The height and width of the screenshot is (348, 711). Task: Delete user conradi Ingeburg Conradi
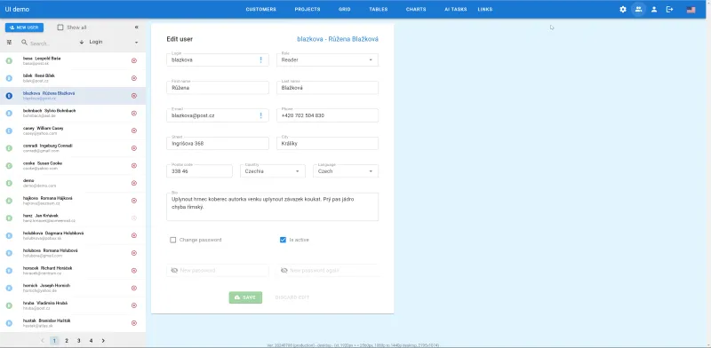pyautogui.click(x=134, y=148)
